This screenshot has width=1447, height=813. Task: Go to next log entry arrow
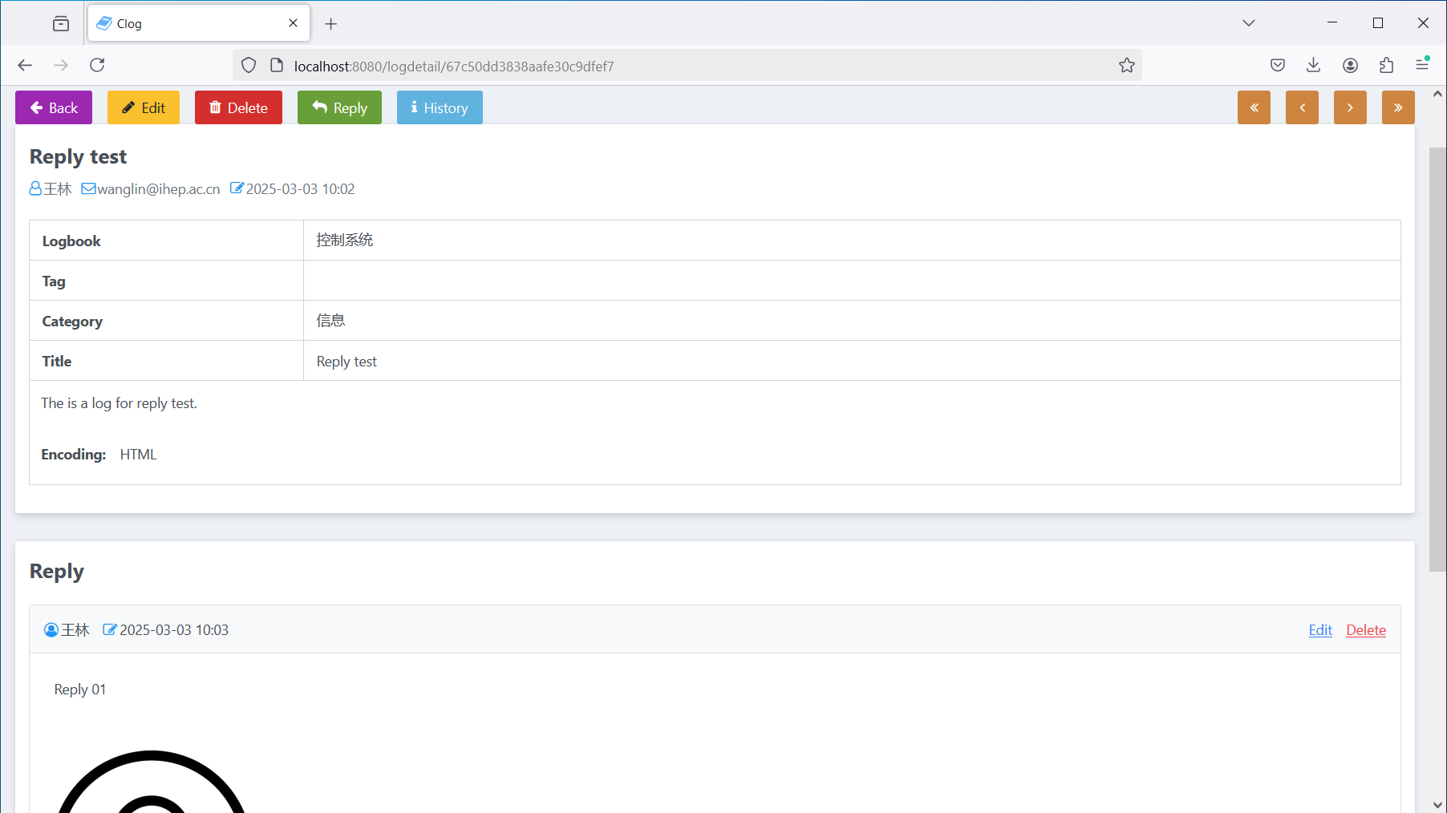1350,107
